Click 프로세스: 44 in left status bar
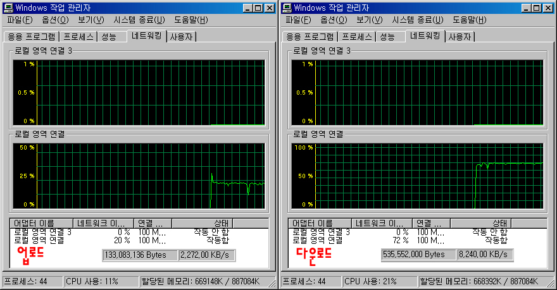 click(33, 282)
